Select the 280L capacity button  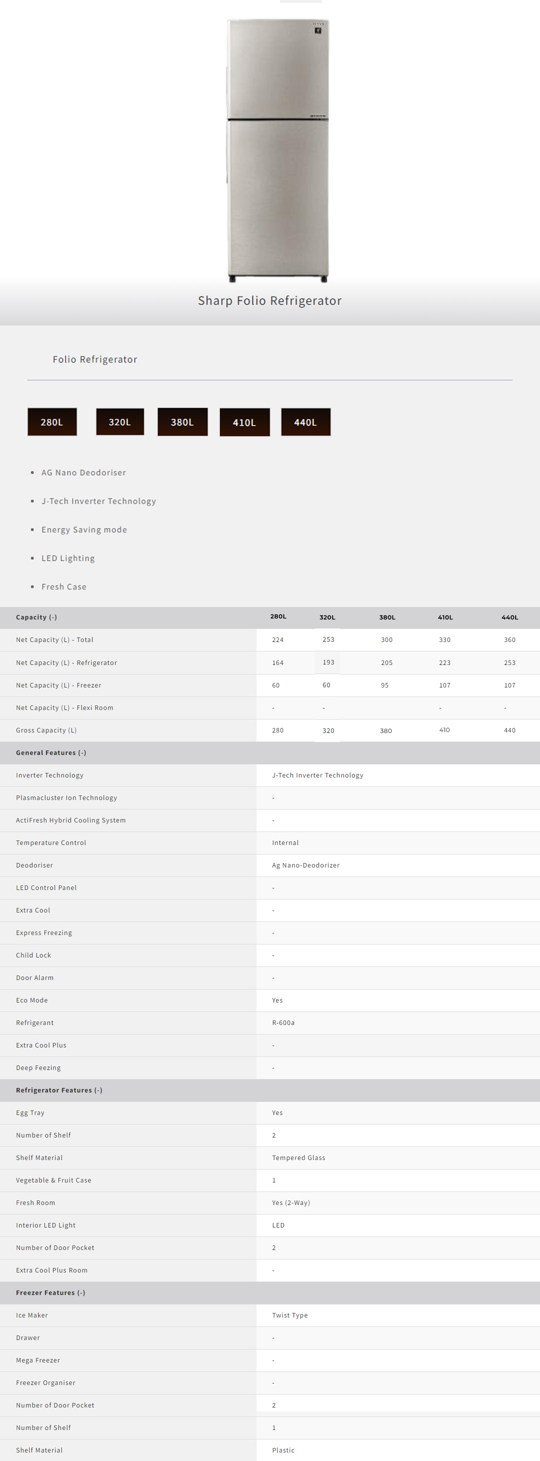coord(52,422)
